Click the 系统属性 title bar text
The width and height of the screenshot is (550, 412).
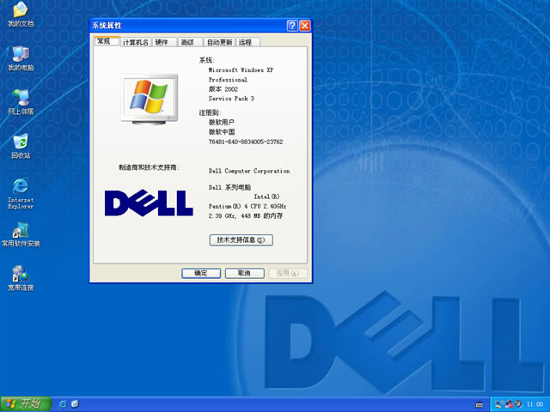(107, 26)
